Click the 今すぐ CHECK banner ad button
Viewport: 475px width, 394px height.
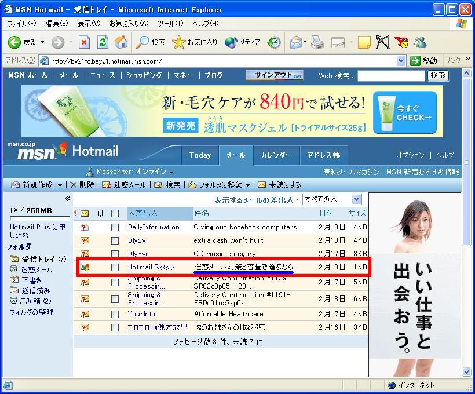[x=405, y=112]
